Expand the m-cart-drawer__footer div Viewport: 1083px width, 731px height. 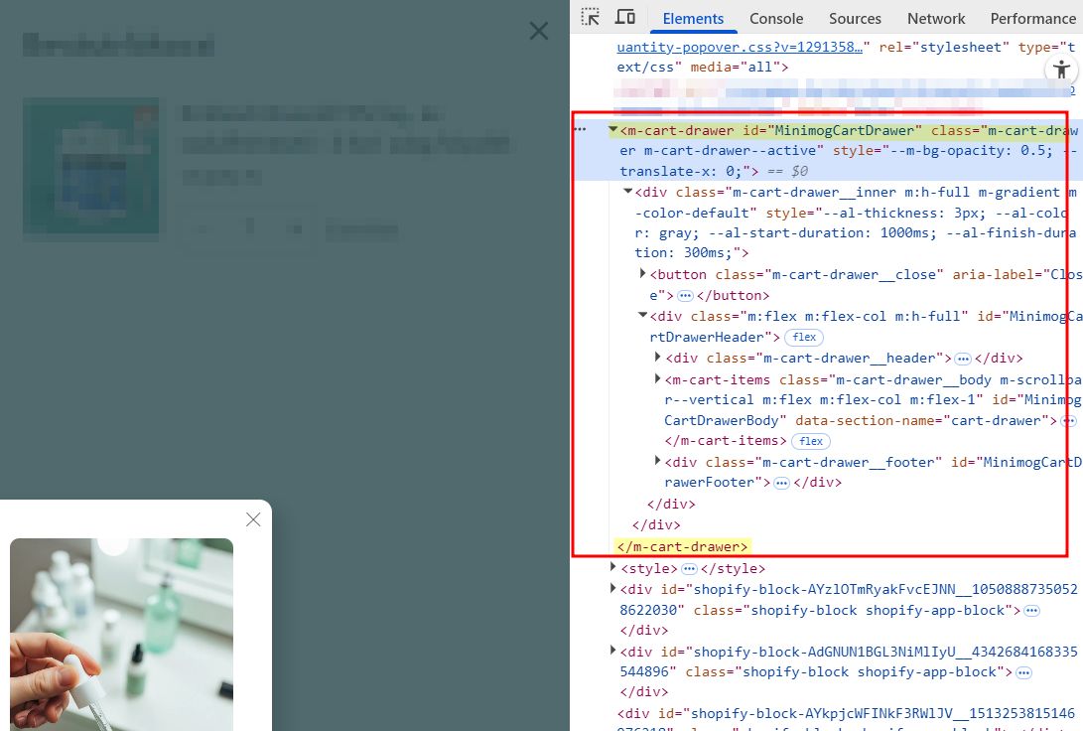(x=657, y=462)
